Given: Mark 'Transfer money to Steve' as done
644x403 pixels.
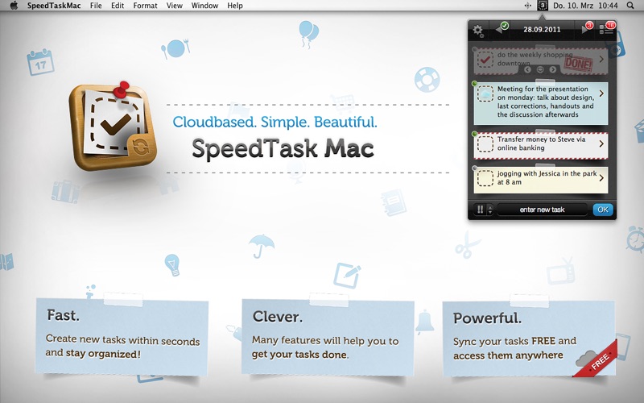Looking at the screenshot, I should (x=485, y=144).
